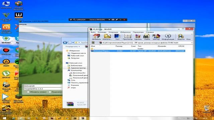Image resolution: width=214 pixels, height=120 pixels.
Task: Click the Информация toolbar icon
Action: pyautogui.click(x=168, y=37)
